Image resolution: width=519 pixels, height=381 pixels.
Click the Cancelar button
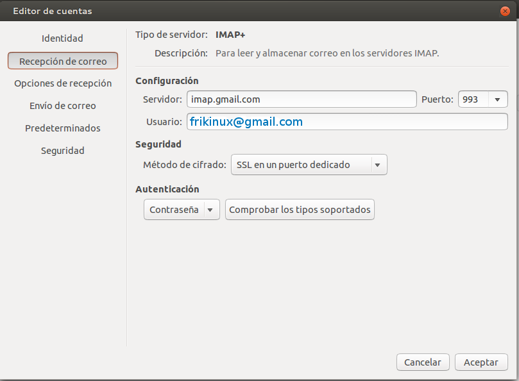(423, 362)
